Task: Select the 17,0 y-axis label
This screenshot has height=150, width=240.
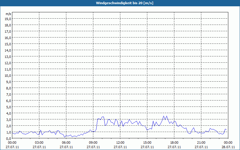Action: coord(8,31)
